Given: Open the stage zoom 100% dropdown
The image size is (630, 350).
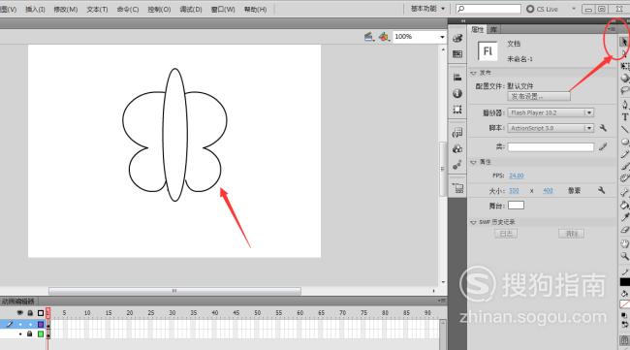Looking at the screenshot, I should [442, 37].
